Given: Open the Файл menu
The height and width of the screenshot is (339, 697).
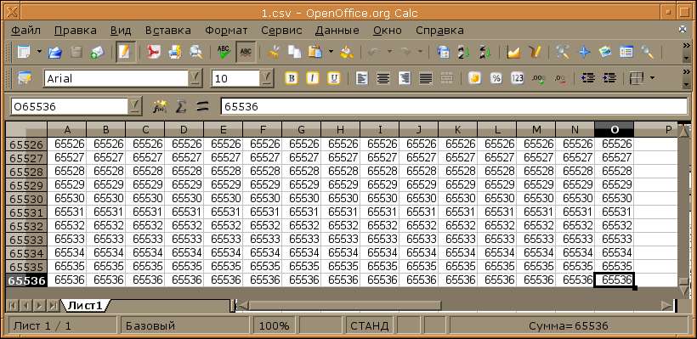Looking at the screenshot, I should (x=25, y=31).
